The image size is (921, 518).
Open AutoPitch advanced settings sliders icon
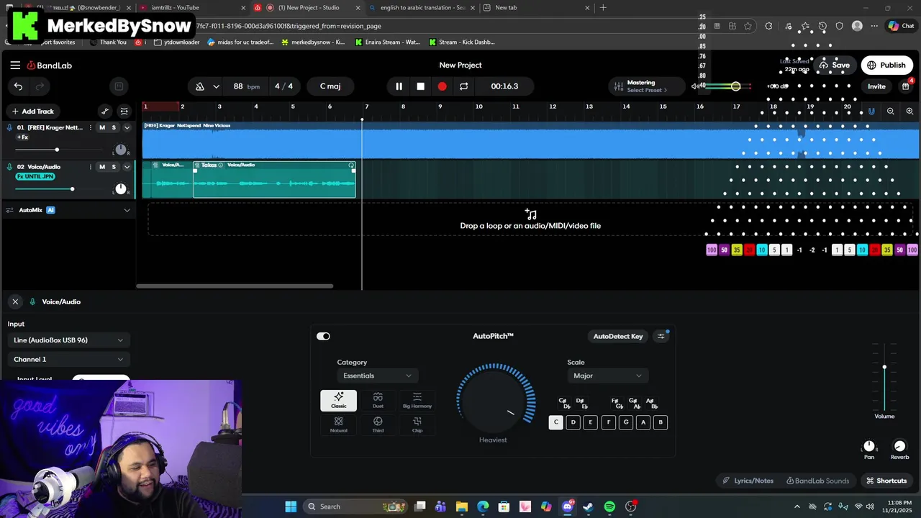(x=661, y=336)
